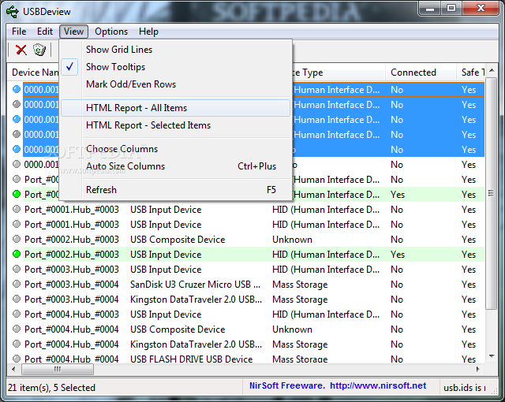Click 'usb.ids is' status bar text
Viewport: 505px width, 402px height.
pos(465,388)
